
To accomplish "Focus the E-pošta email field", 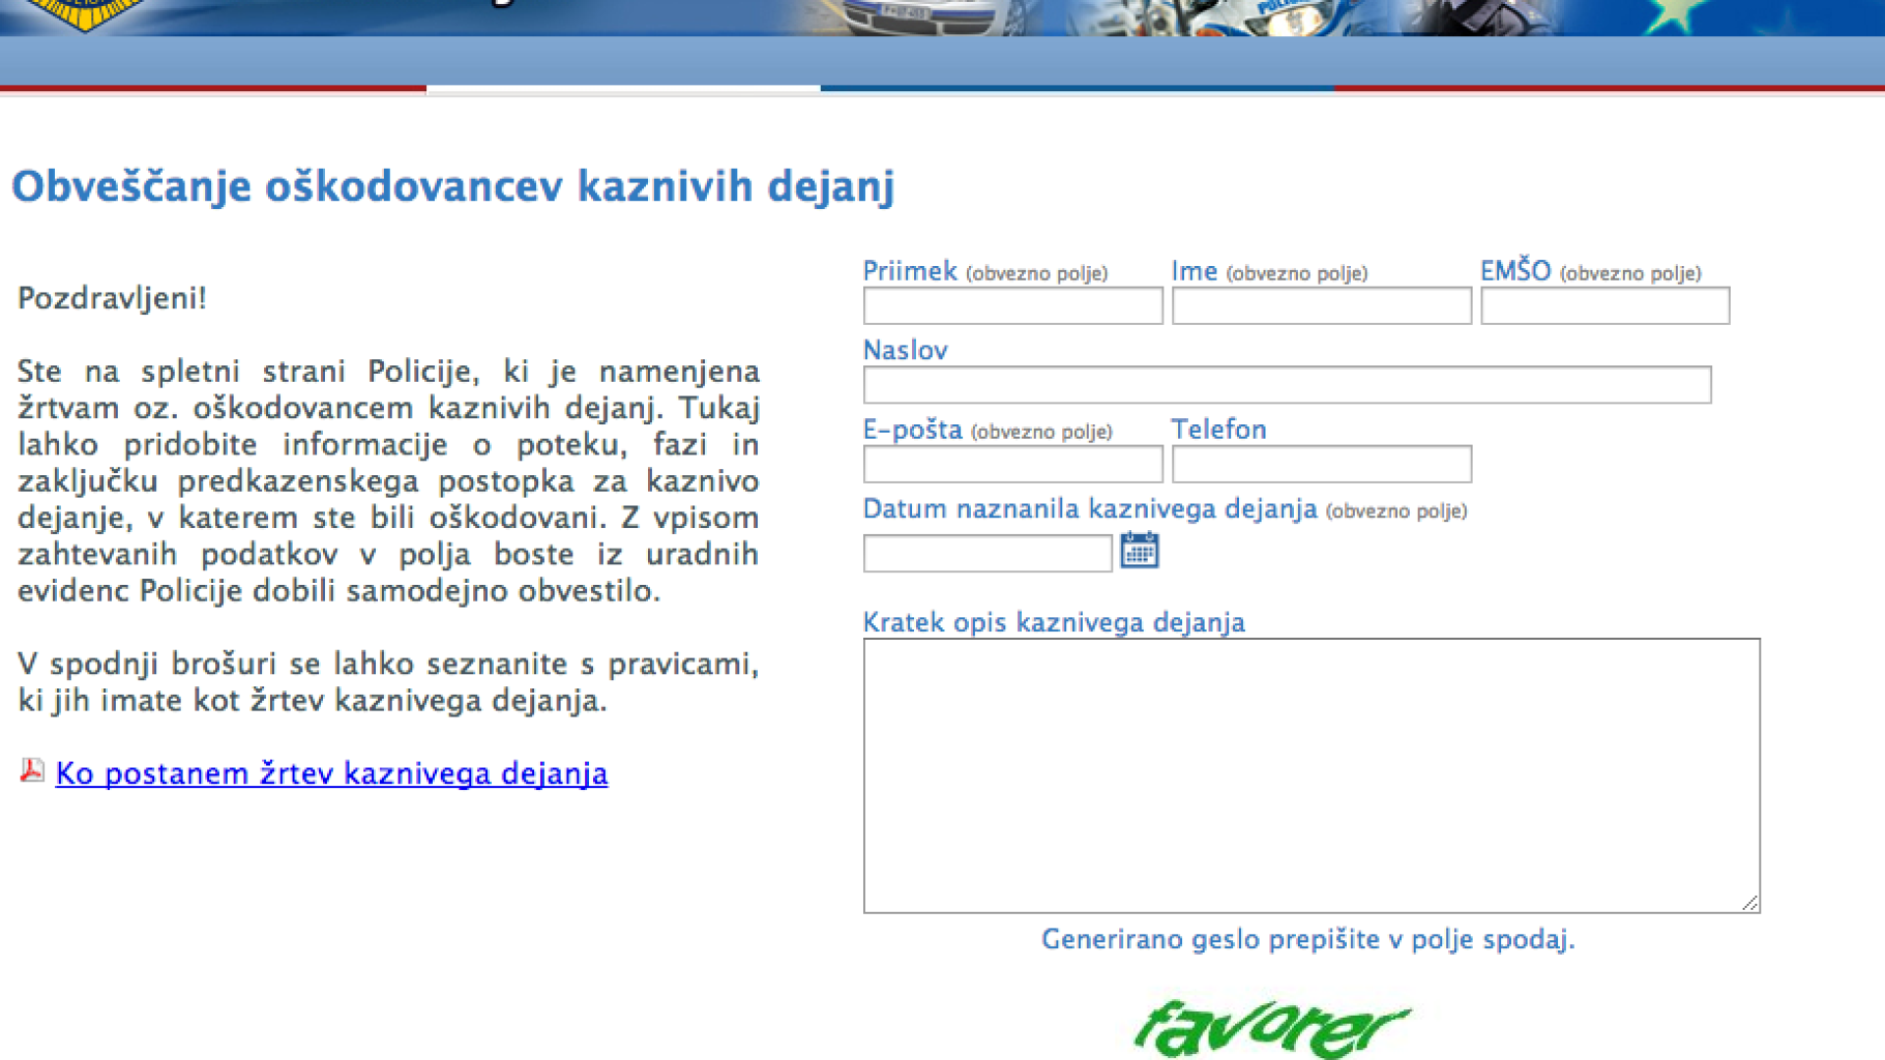I will tap(1012, 464).
